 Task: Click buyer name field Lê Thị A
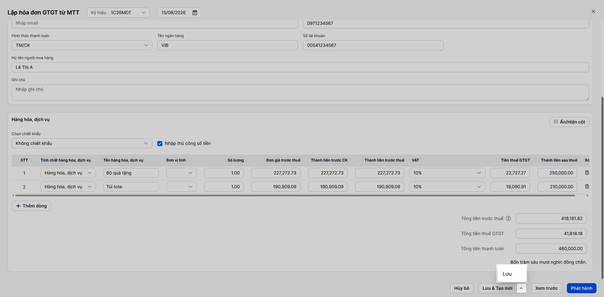point(300,67)
